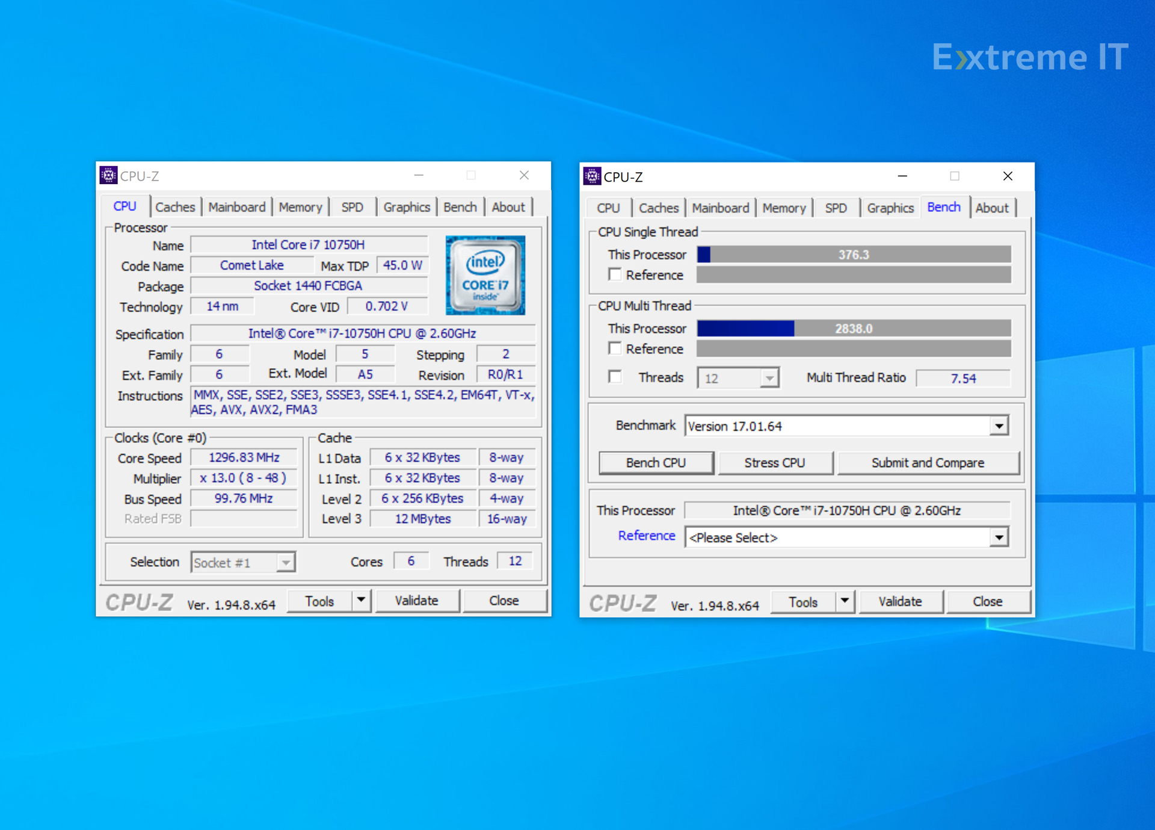Switch to Mainboard tab in left window
This screenshot has height=830, width=1155.
(x=236, y=207)
